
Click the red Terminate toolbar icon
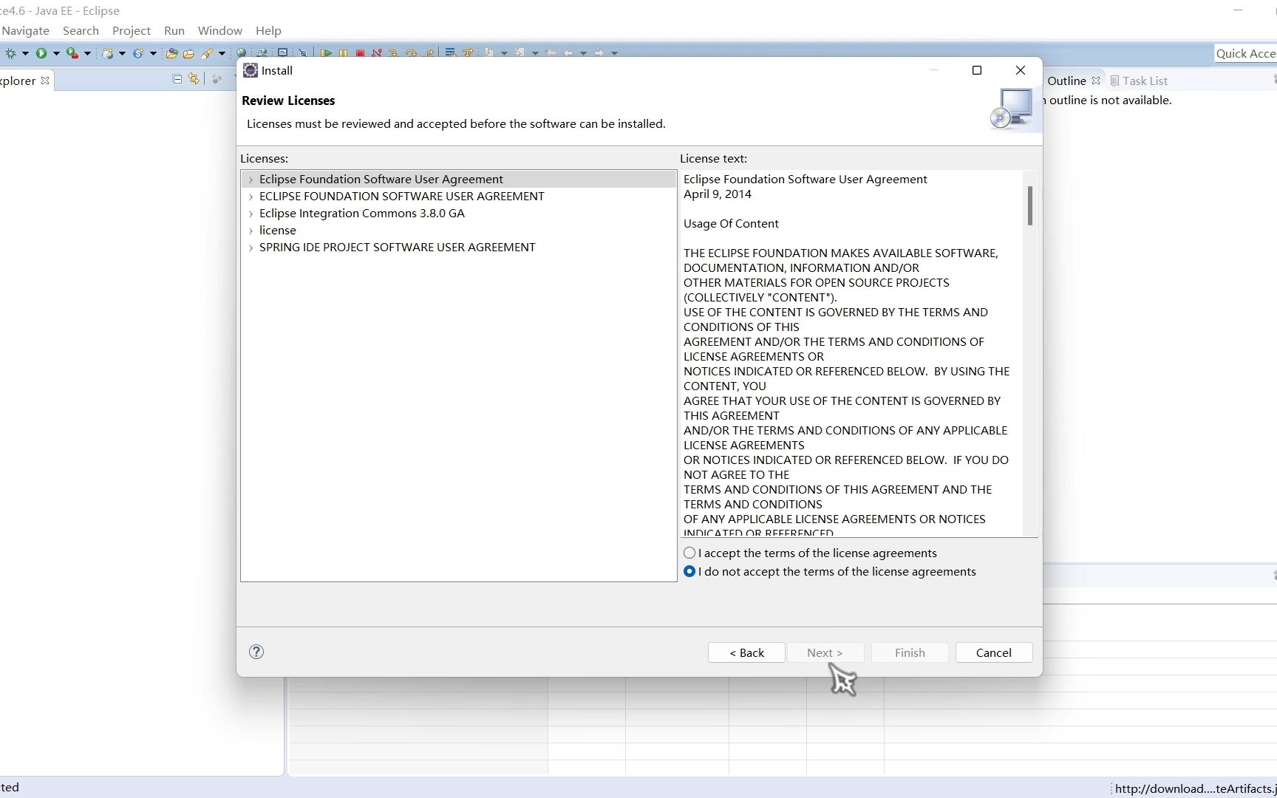360,53
